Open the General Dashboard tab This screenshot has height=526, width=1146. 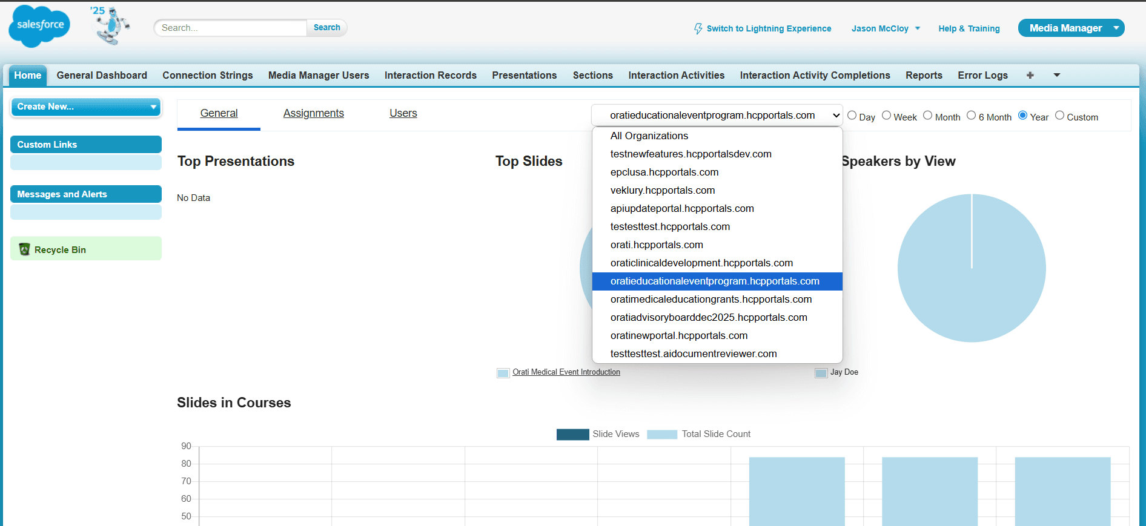click(x=102, y=75)
